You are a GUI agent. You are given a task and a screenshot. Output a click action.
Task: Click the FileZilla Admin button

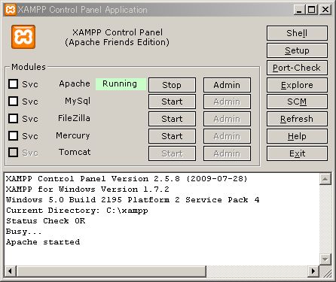[x=227, y=119]
